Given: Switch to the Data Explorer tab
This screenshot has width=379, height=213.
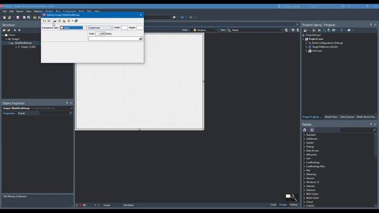Looking at the screenshot, I should click(x=347, y=117).
